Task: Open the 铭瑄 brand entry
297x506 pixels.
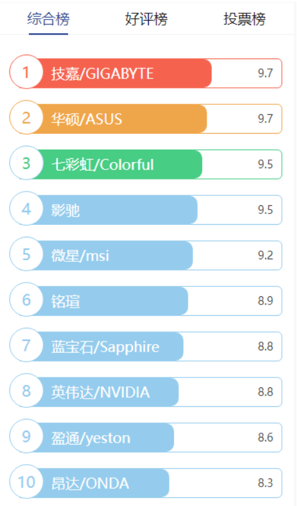Action: (x=146, y=301)
